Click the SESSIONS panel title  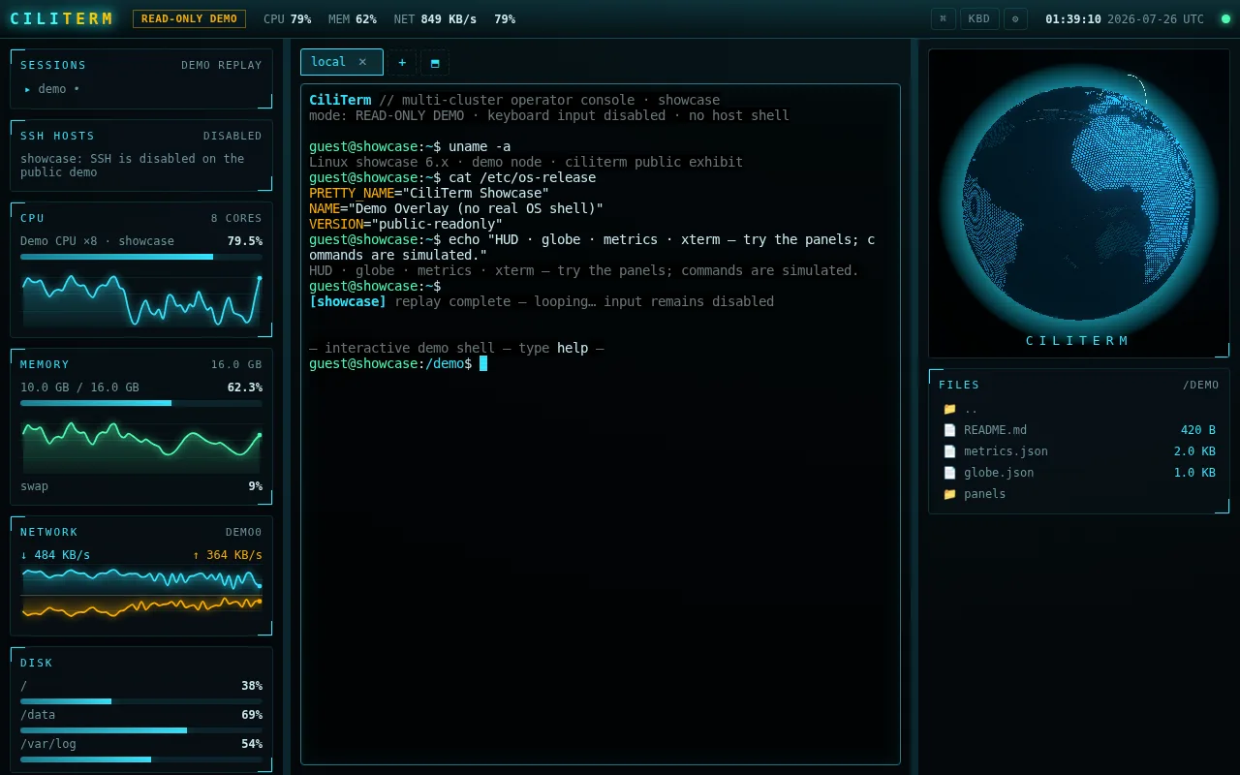(x=53, y=65)
